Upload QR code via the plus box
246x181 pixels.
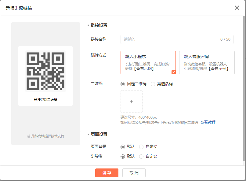pos(132,102)
